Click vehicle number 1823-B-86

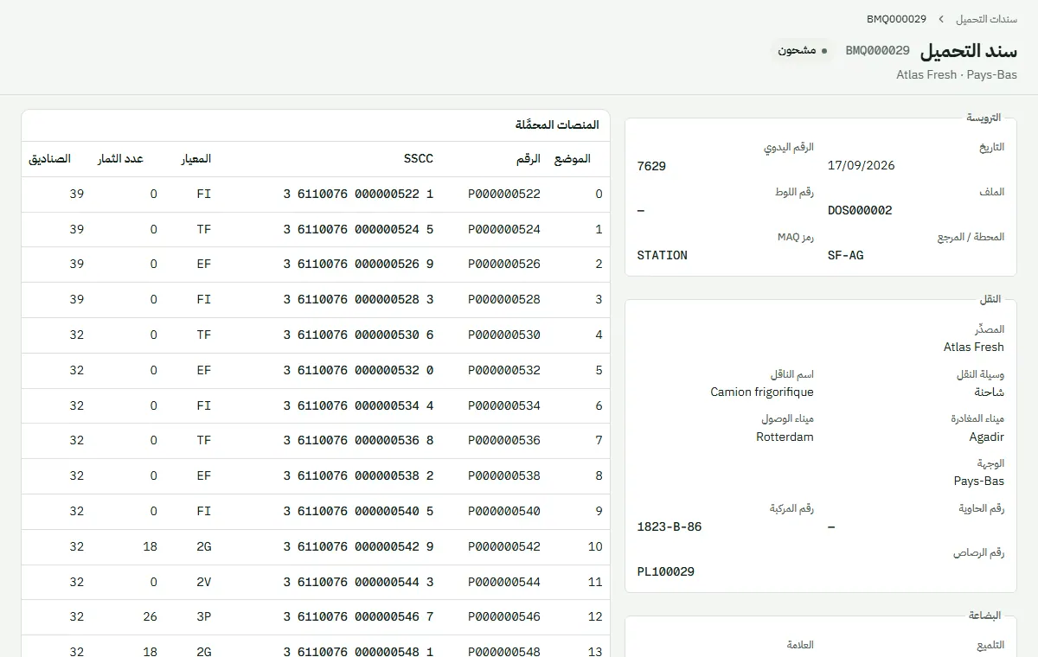(x=670, y=526)
